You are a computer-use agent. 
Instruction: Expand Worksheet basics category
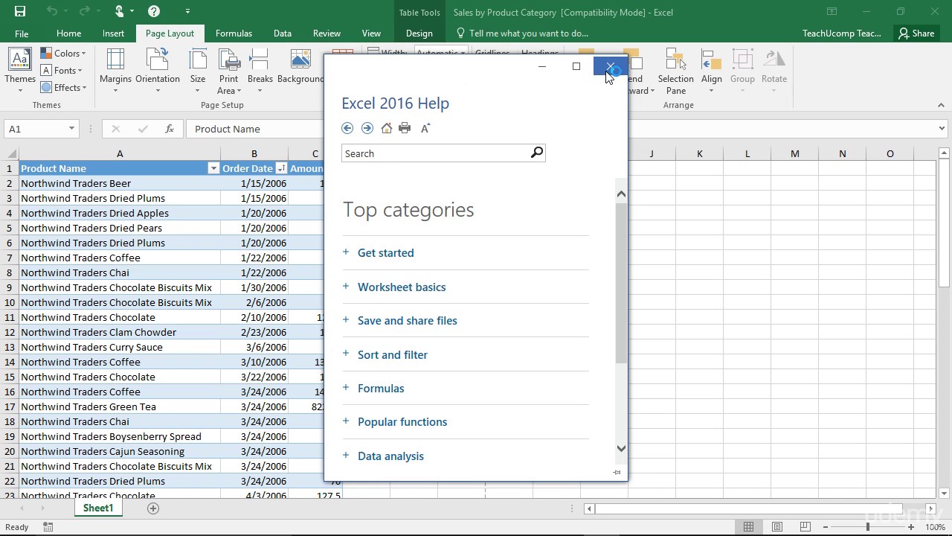point(394,287)
